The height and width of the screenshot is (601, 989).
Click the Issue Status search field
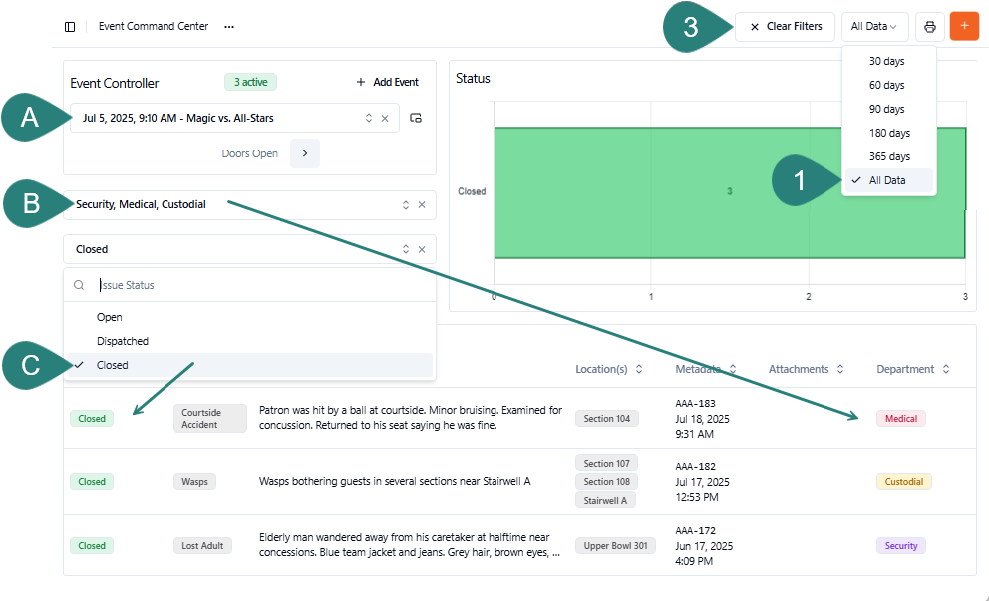259,285
